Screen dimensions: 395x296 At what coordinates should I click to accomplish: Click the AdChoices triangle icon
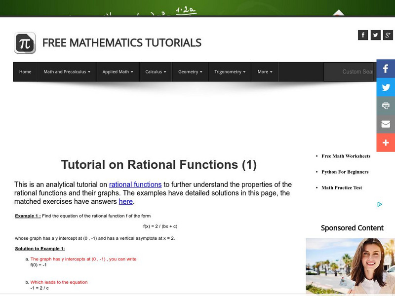click(379, 204)
